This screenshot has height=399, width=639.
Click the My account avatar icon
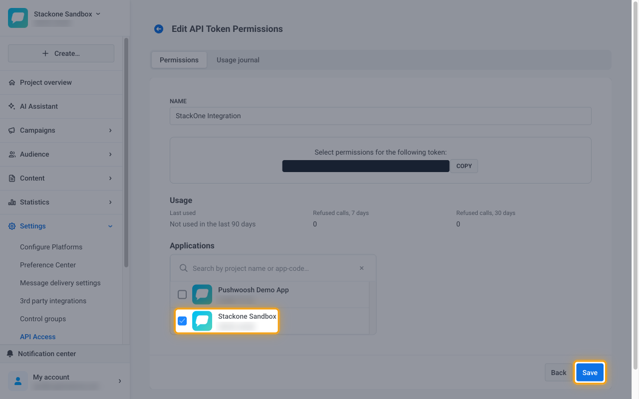click(x=18, y=381)
